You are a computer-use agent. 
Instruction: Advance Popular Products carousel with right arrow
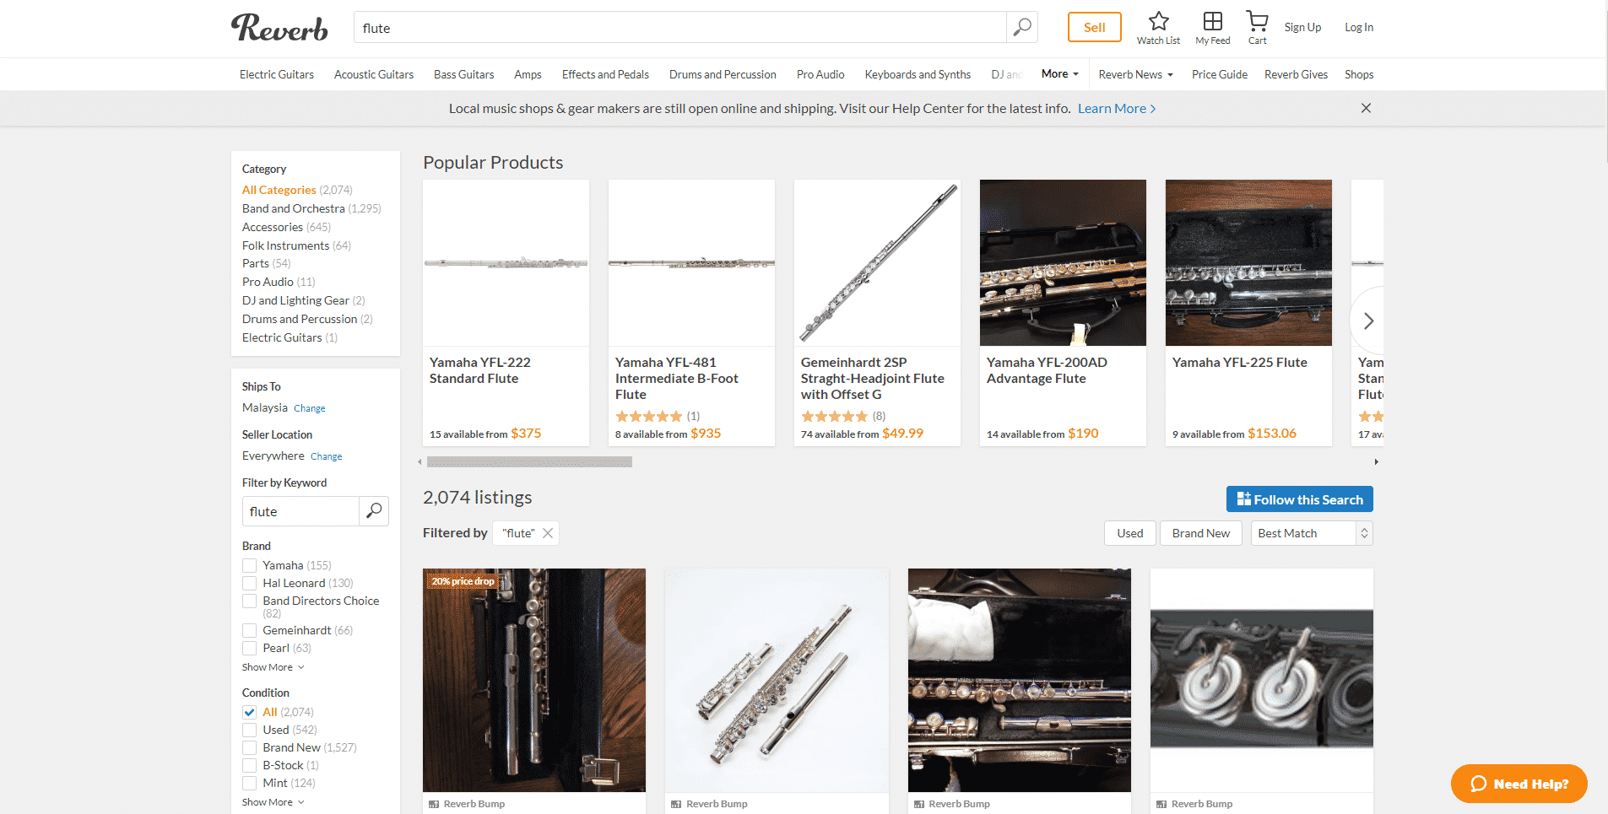click(x=1368, y=321)
